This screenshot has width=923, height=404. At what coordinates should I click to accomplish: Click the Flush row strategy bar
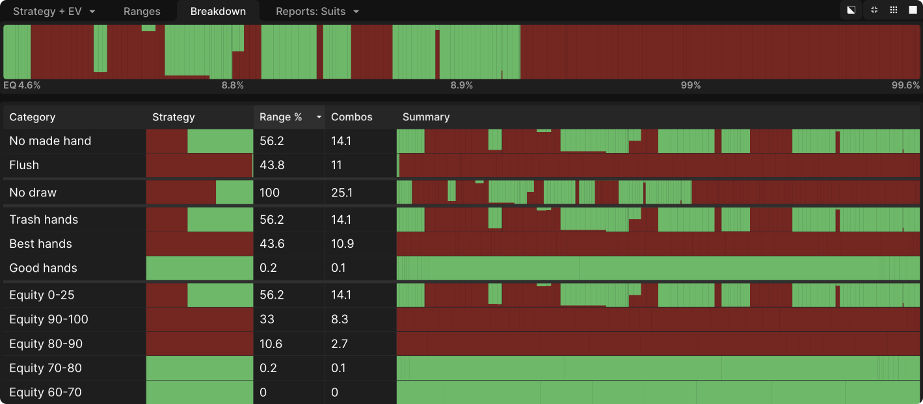coord(199,165)
